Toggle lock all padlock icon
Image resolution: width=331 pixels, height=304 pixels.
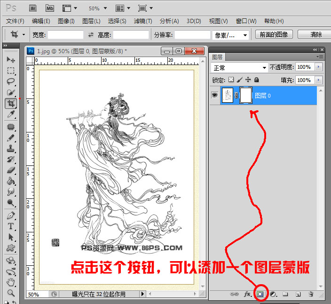257,80
